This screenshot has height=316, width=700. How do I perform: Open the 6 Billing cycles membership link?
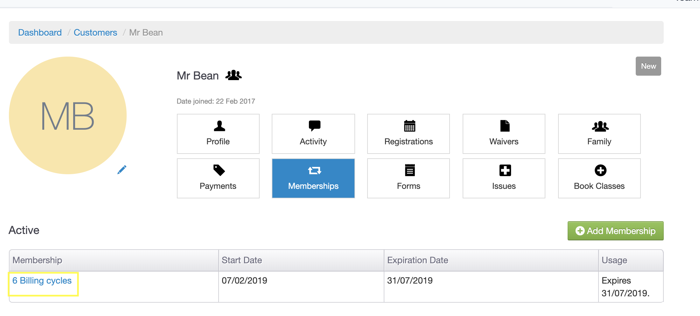tap(42, 281)
